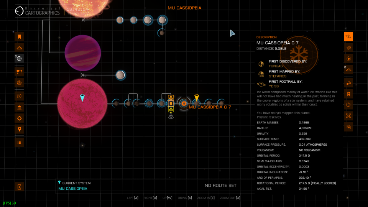
Task: Click the focus reticle icon in right sidebar
Action: [x=348, y=116]
